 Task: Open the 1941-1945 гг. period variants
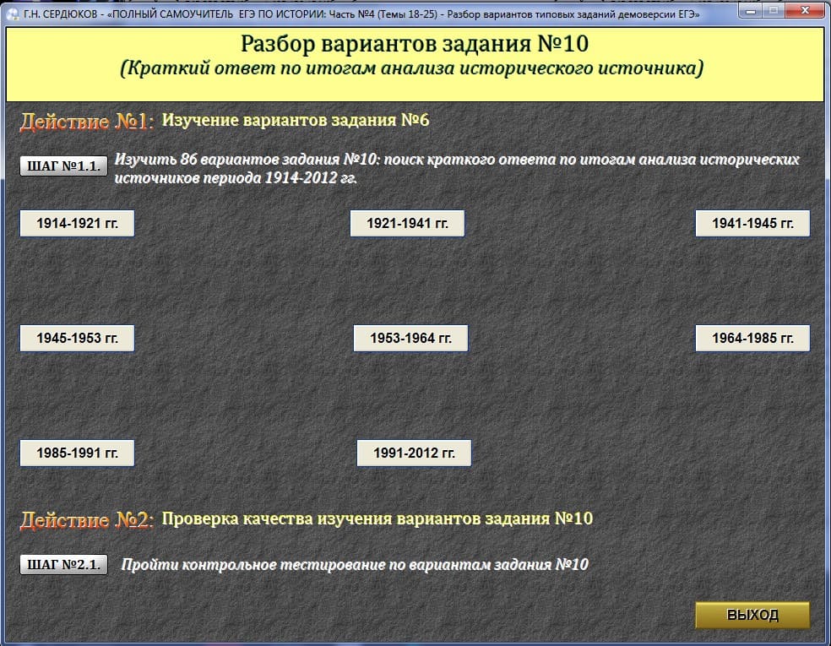(x=752, y=223)
